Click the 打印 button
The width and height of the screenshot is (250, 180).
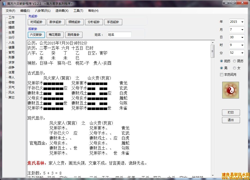pyautogui.click(x=231, y=112)
